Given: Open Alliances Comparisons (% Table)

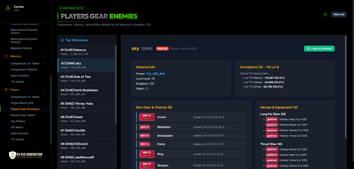Looking at the screenshot, I should 25,64.
